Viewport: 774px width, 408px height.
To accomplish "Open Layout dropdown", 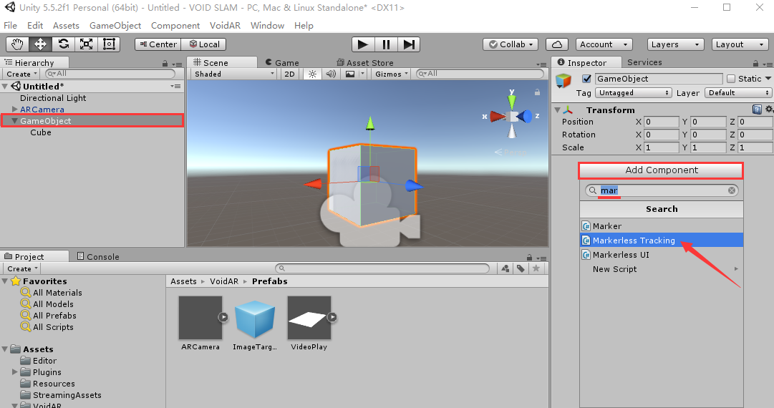I will [x=740, y=44].
